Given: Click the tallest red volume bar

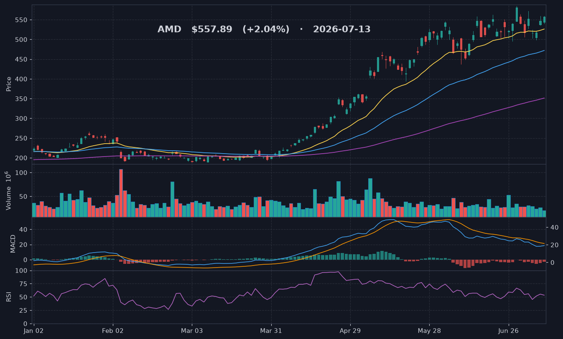Looking at the screenshot, I should tap(121, 193).
